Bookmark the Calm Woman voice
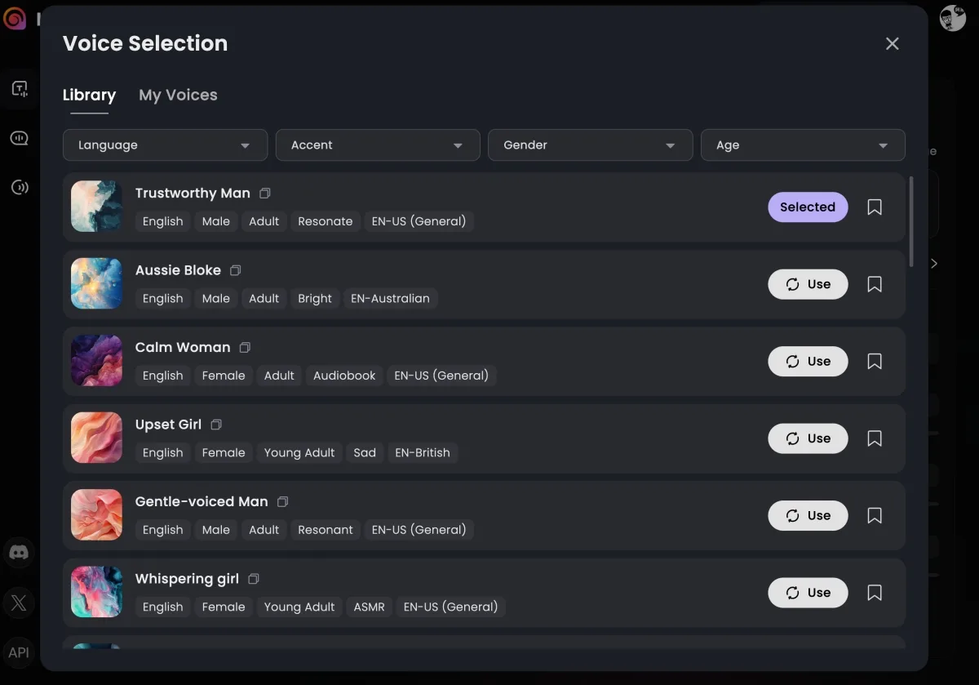This screenshot has width=979, height=685. pos(875,362)
